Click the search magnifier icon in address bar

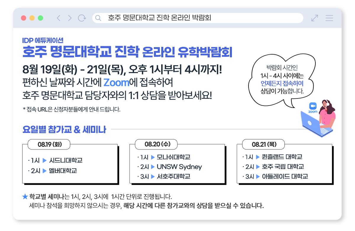[x=99, y=18]
